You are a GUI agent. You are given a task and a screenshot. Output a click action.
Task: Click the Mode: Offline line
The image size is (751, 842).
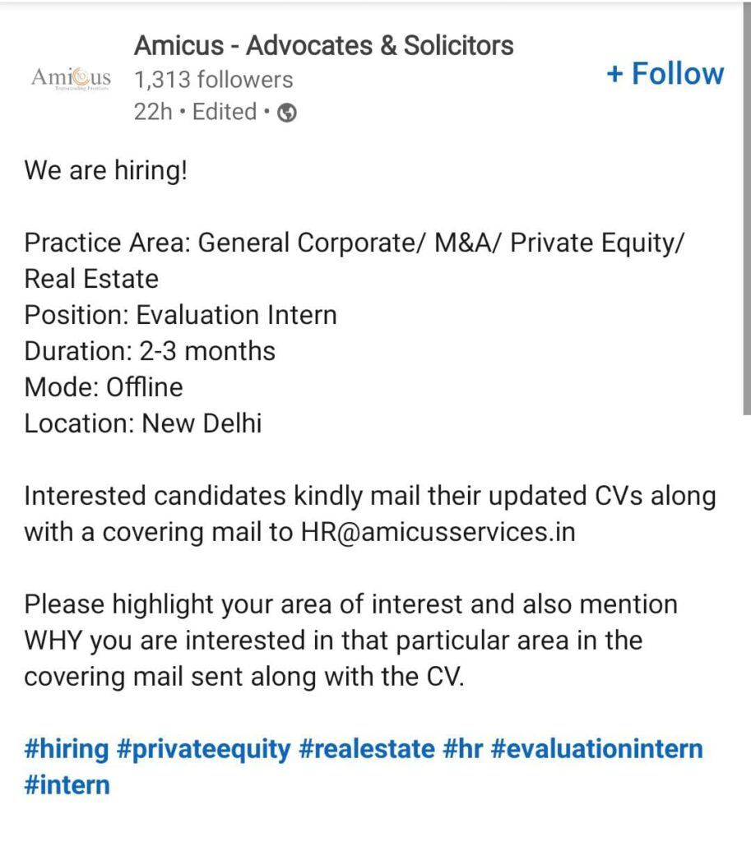104,386
